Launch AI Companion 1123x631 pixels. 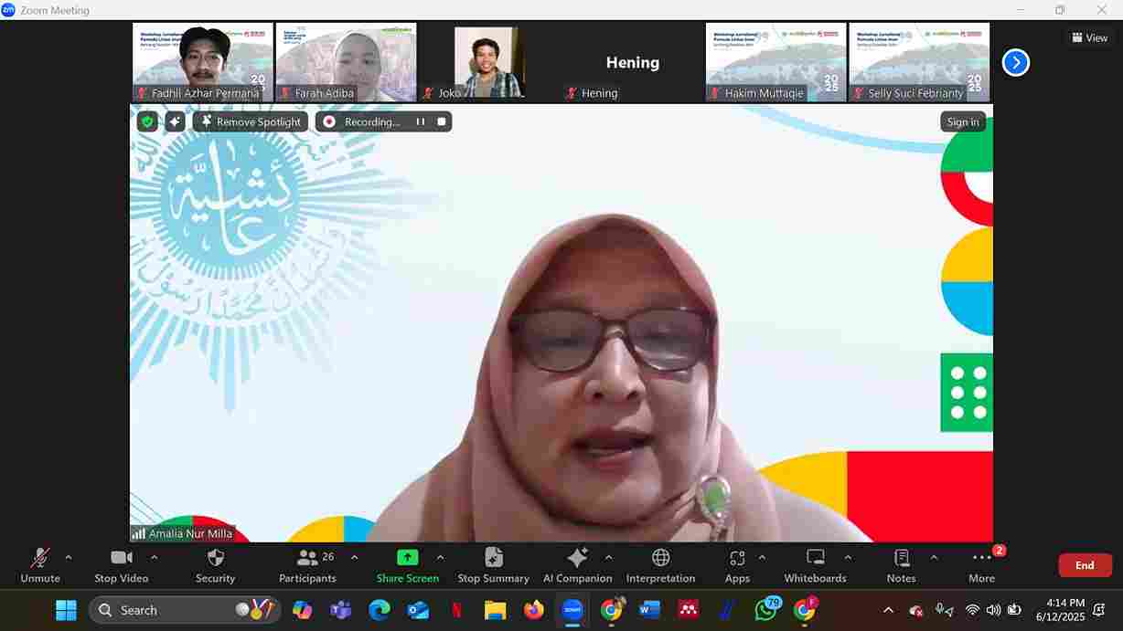point(576,564)
